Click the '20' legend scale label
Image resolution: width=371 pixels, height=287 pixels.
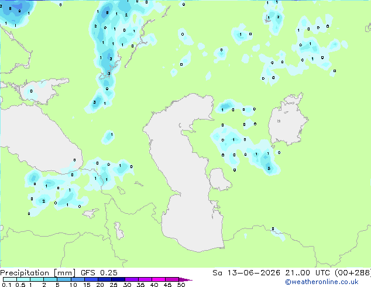pyautogui.click(x=100, y=285)
